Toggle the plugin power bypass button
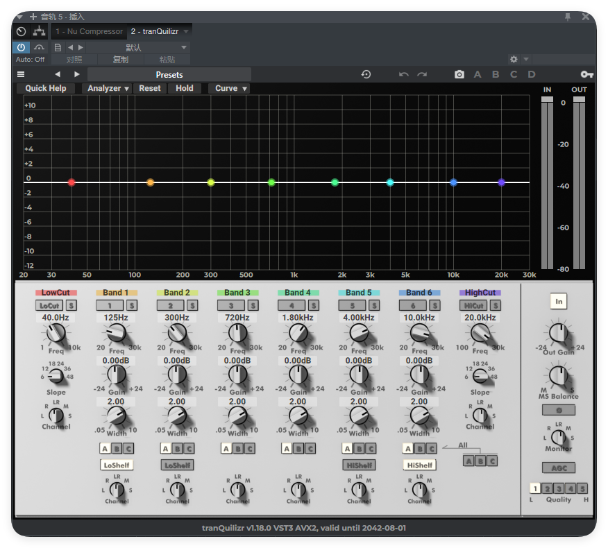This screenshot has height=548, width=608. [x=21, y=47]
